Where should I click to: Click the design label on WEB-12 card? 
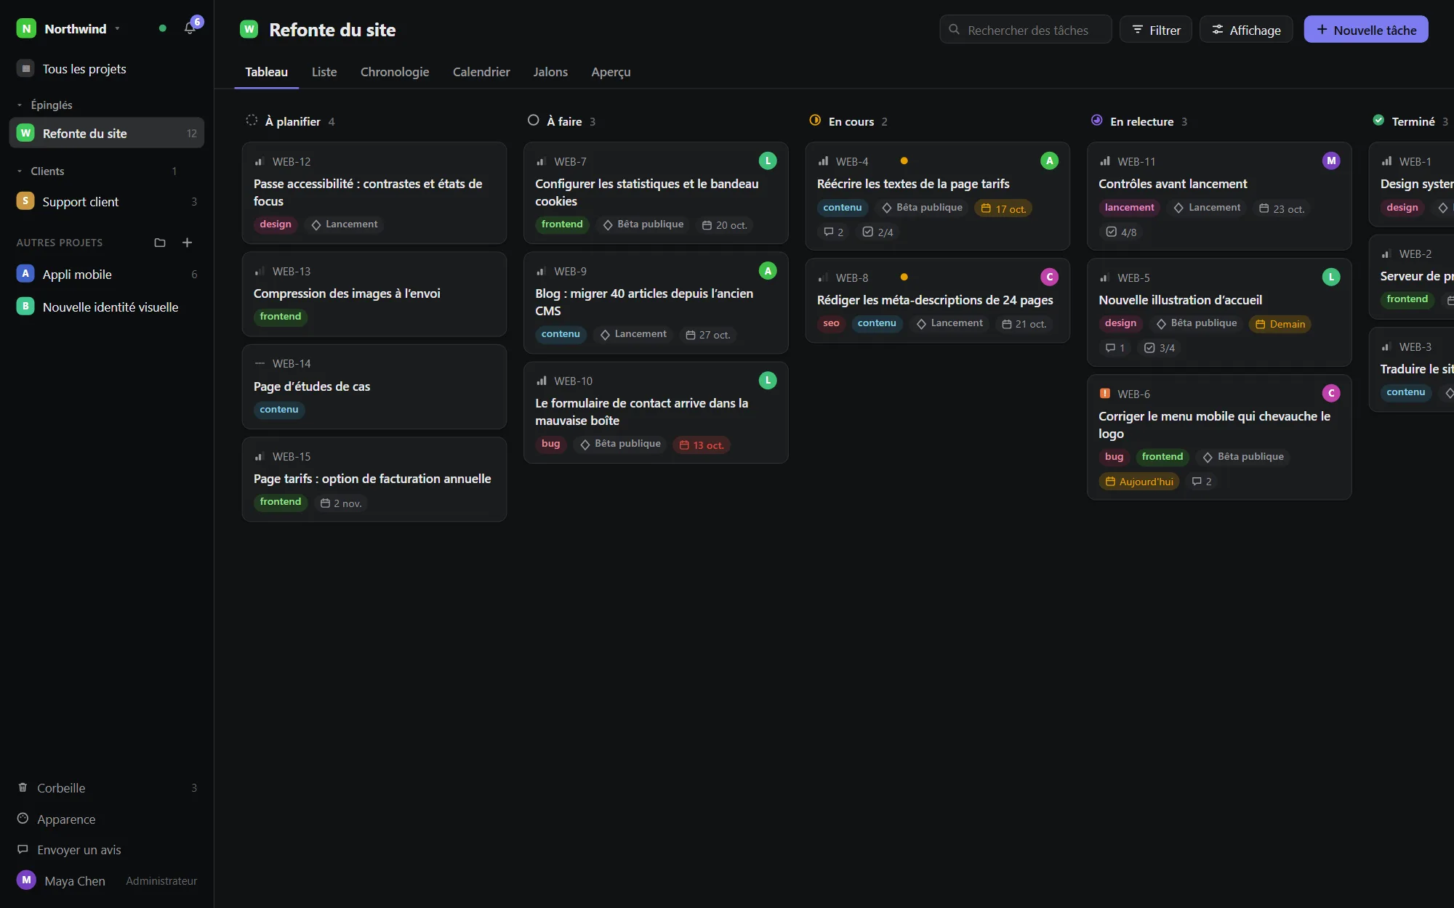click(276, 224)
